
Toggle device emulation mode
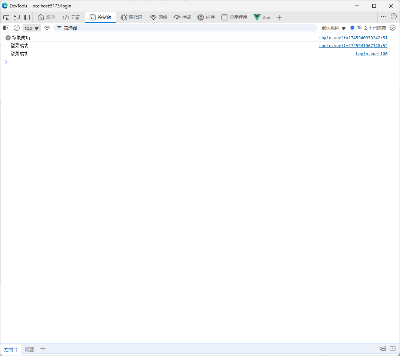[x=16, y=17]
